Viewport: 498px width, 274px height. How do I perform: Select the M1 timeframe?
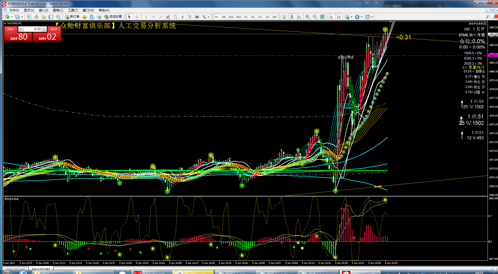coord(216,17)
